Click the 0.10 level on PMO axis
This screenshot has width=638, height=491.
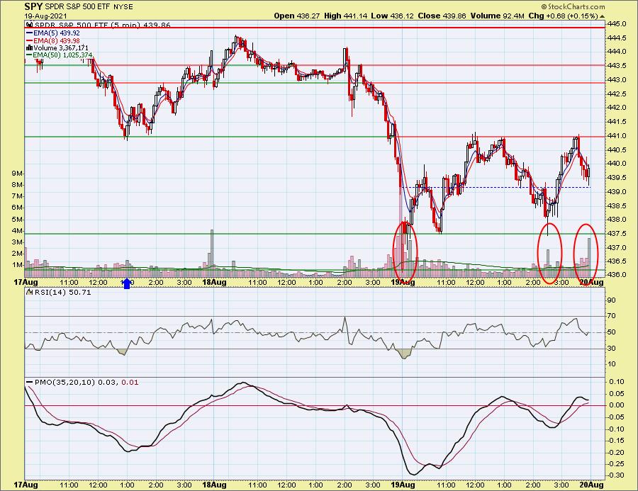click(x=617, y=382)
